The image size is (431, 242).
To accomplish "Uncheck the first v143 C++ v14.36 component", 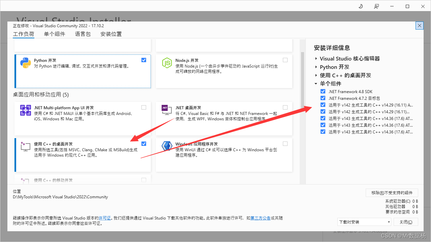I will (x=323, y=118).
